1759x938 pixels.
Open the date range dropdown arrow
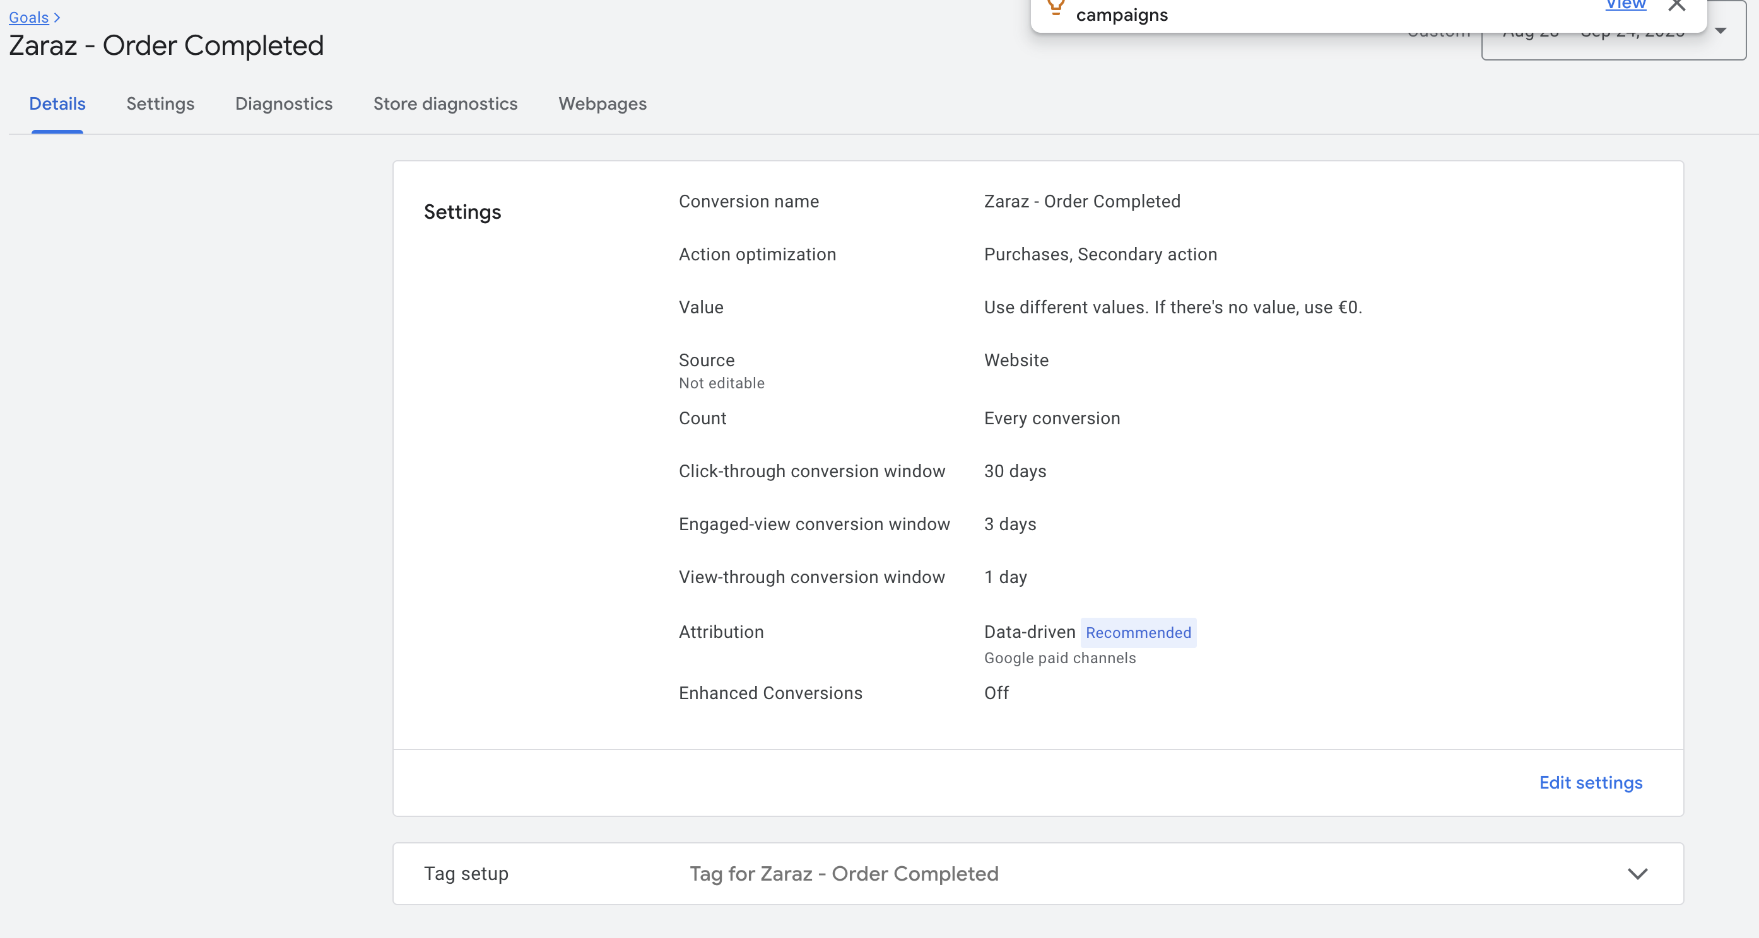pyautogui.click(x=1721, y=31)
